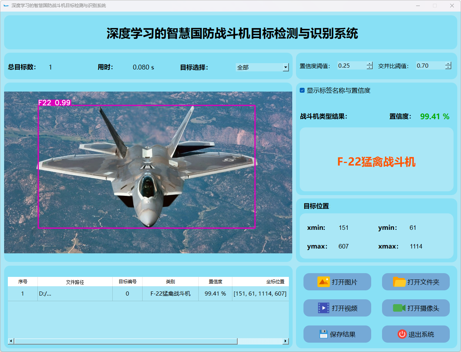Click the floppy disk save results icon

point(323,334)
